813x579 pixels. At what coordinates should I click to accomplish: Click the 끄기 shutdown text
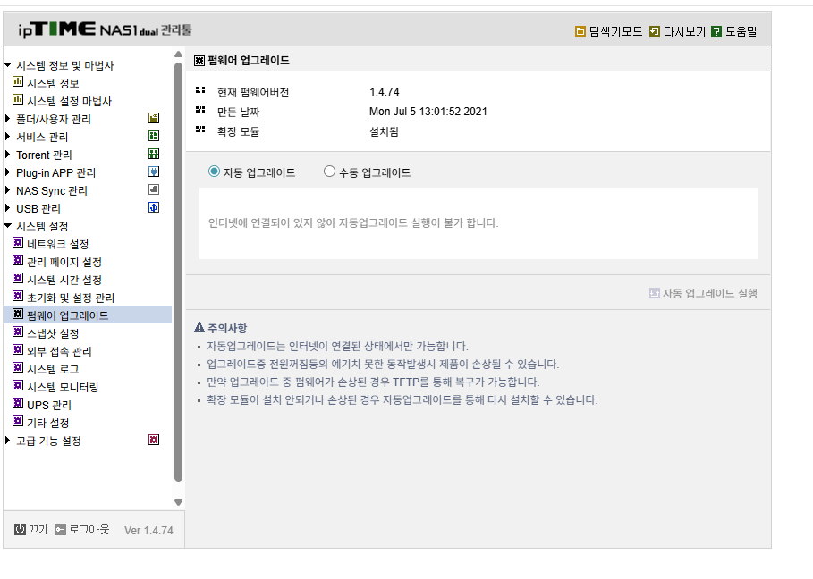tap(38, 529)
